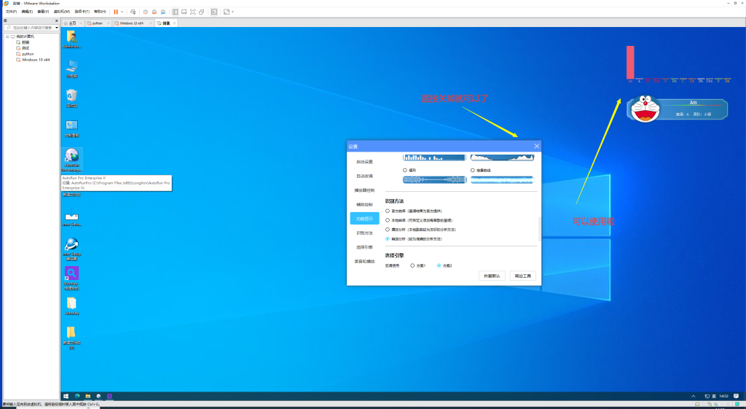Collapse the 我的计算机 tree node
This screenshot has height=409, width=746.
(7, 36)
